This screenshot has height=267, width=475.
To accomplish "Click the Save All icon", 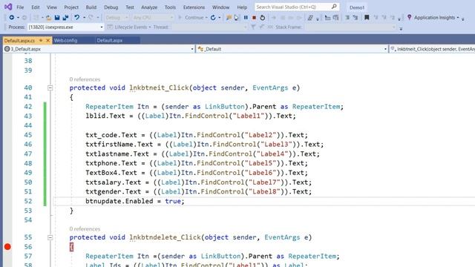I will [x=65, y=18].
